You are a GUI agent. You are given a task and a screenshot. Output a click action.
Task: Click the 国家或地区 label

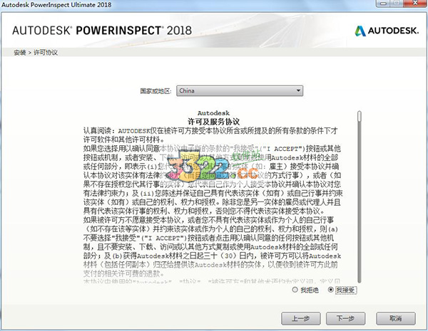156,91
